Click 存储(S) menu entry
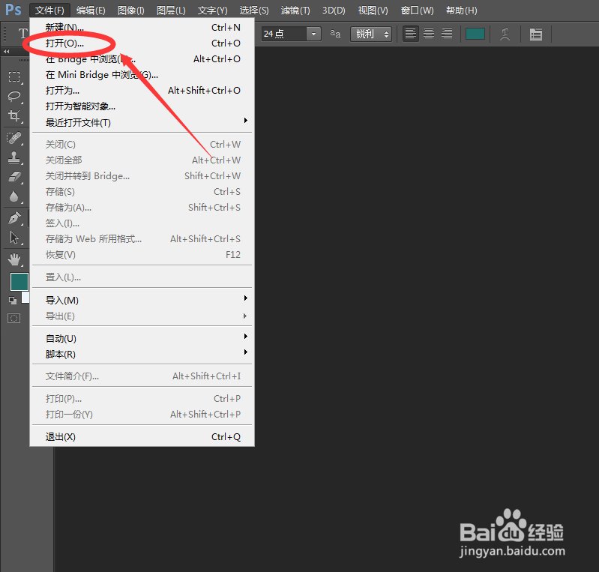 point(142,191)
